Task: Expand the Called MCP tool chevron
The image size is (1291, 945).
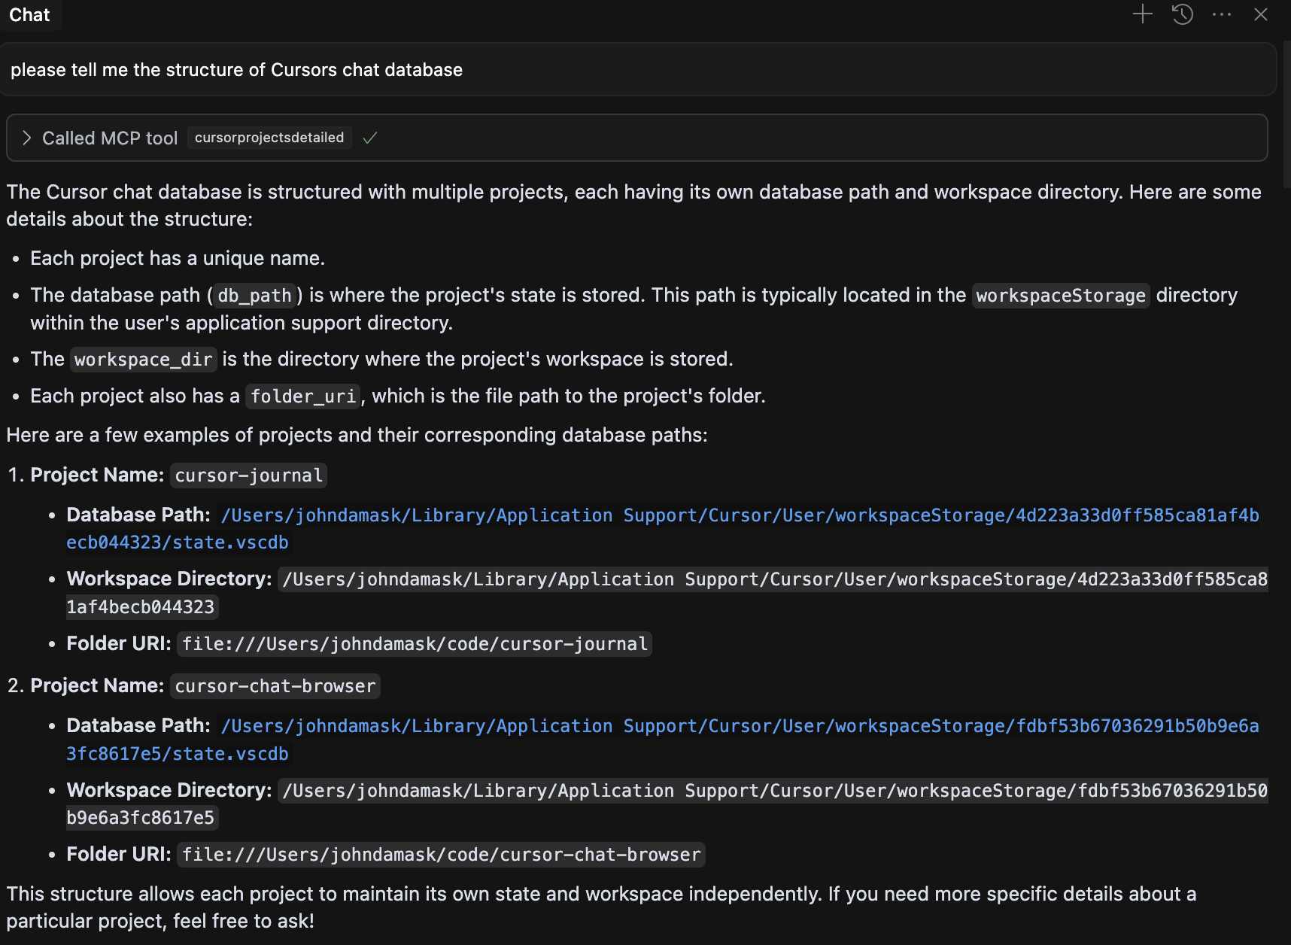Action: coord(27,138)
